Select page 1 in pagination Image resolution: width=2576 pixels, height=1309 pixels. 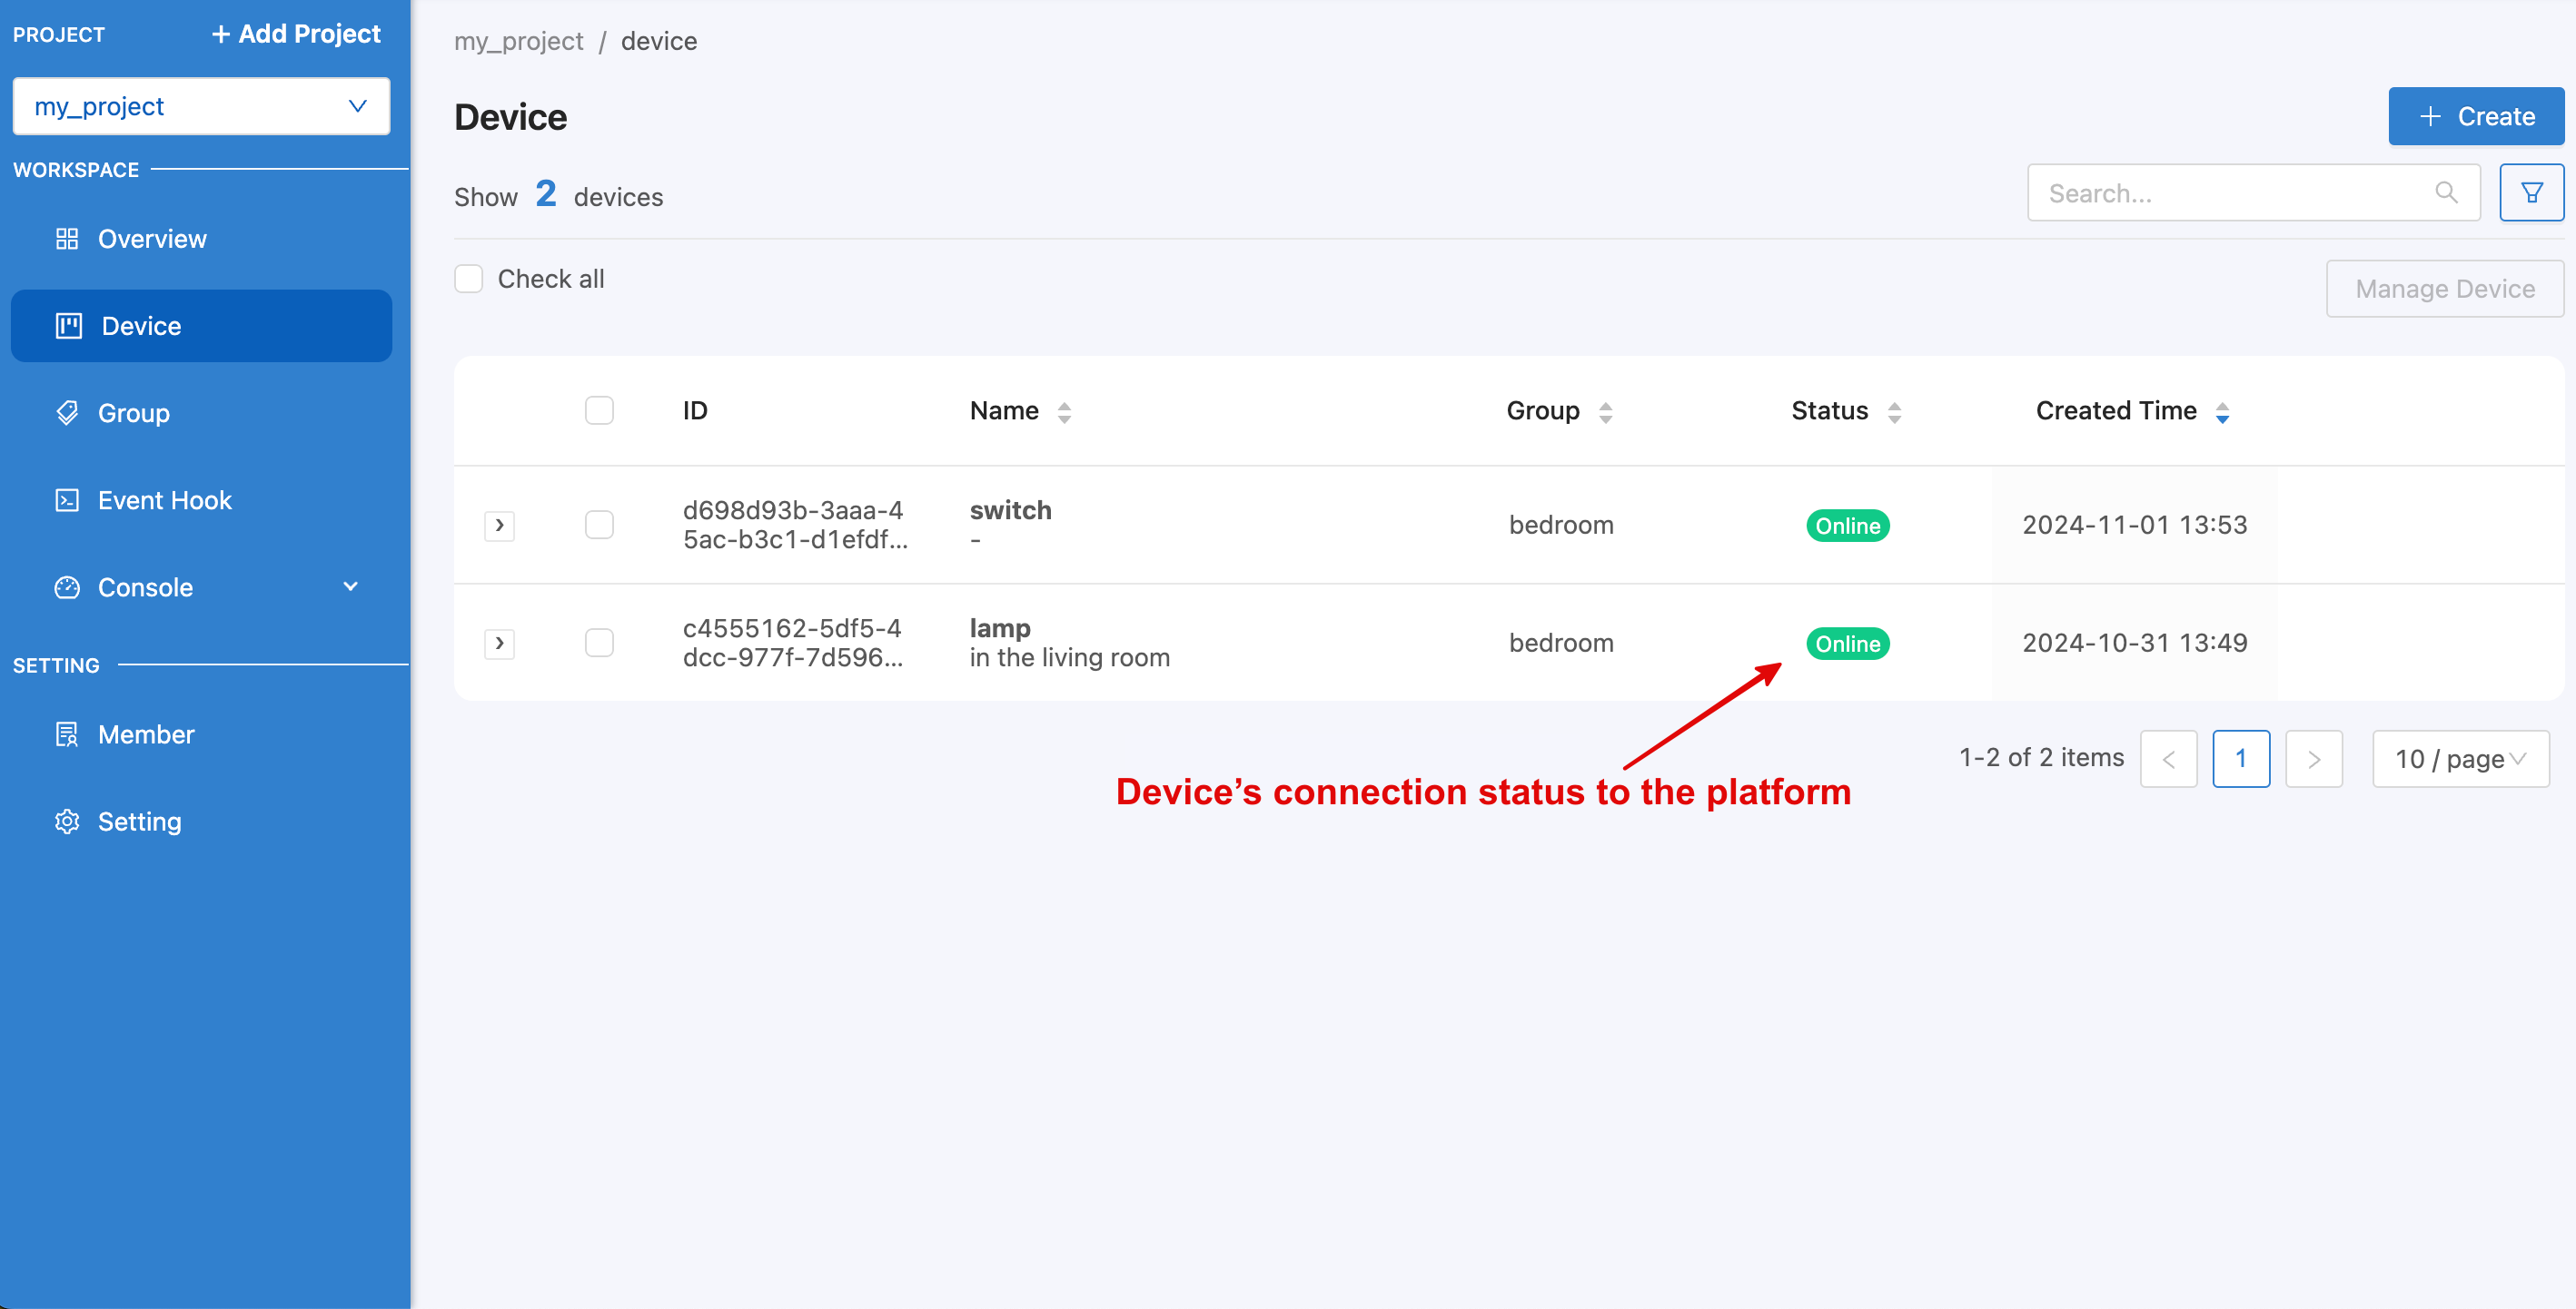coord(2241,758)
